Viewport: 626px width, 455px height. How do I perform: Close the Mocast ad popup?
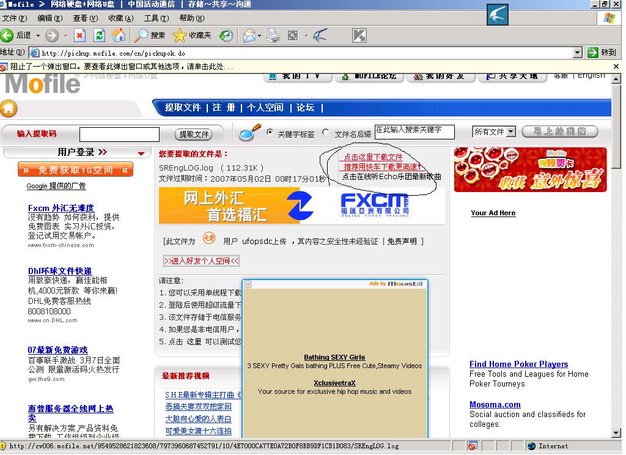coord(248,284)
